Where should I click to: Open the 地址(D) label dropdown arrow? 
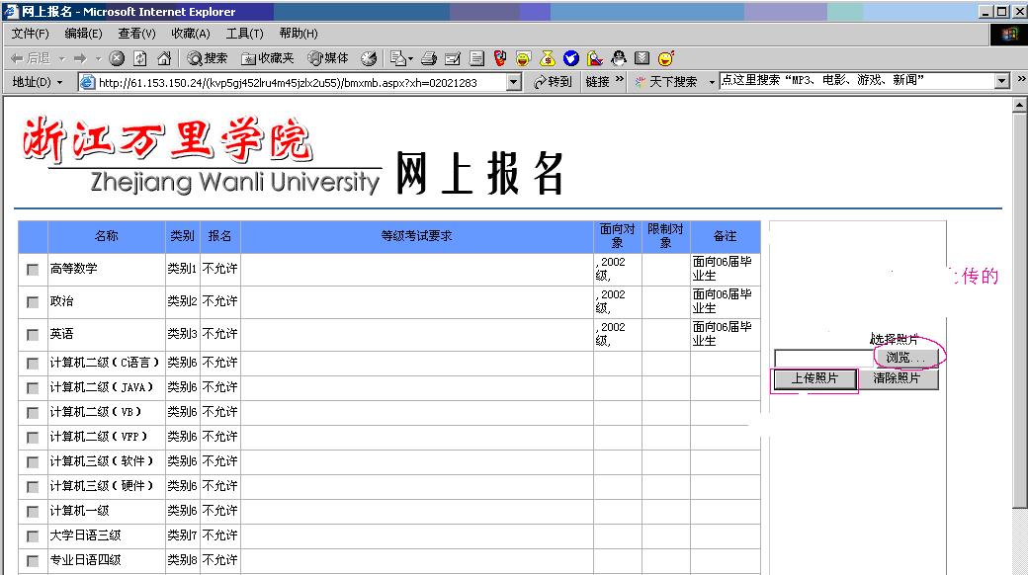pos(60,83)
